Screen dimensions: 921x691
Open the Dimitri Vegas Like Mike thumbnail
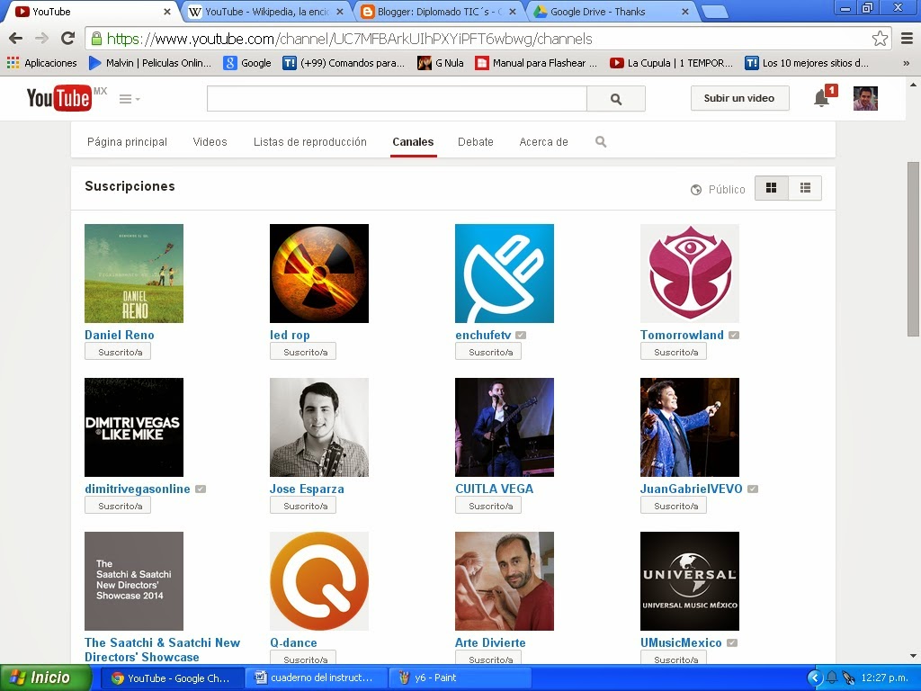[134, 427]
